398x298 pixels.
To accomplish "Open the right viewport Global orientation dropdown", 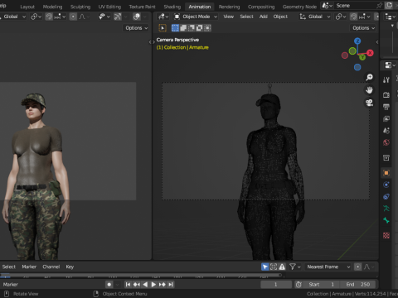I will 315,17.
